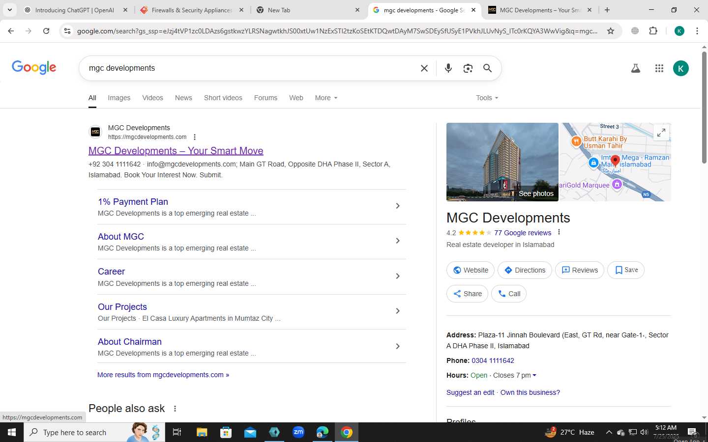Click Own this business? link
Viewport: 708px width, 442px height.
[530, 392]
